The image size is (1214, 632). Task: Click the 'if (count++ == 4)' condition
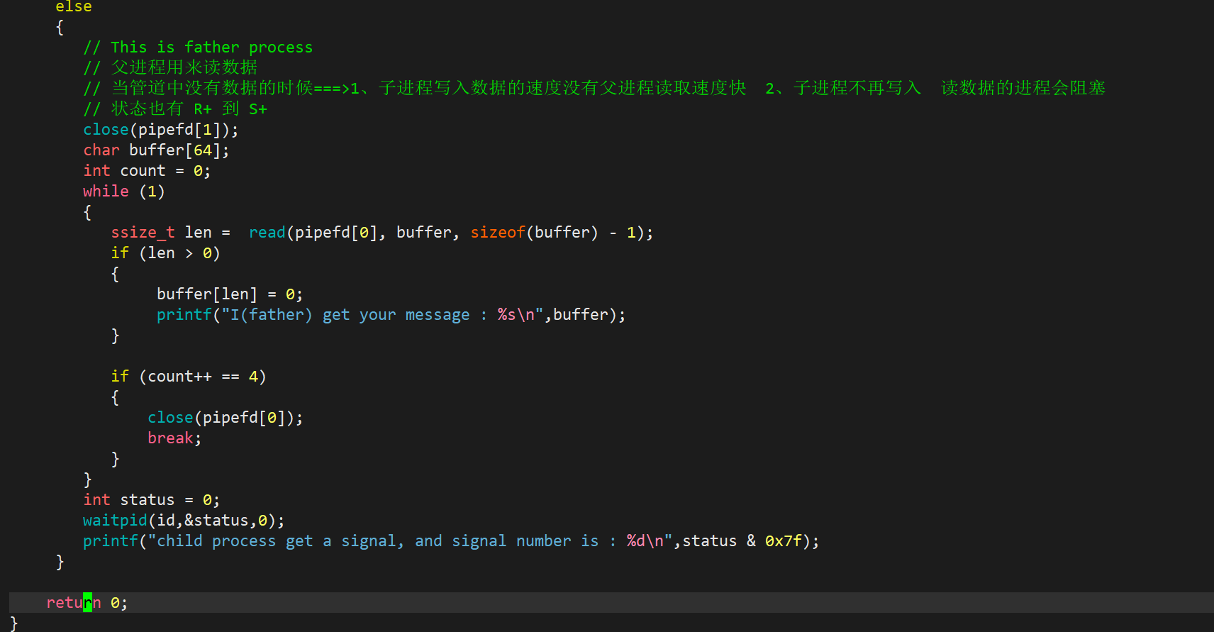tap(189, 377)
